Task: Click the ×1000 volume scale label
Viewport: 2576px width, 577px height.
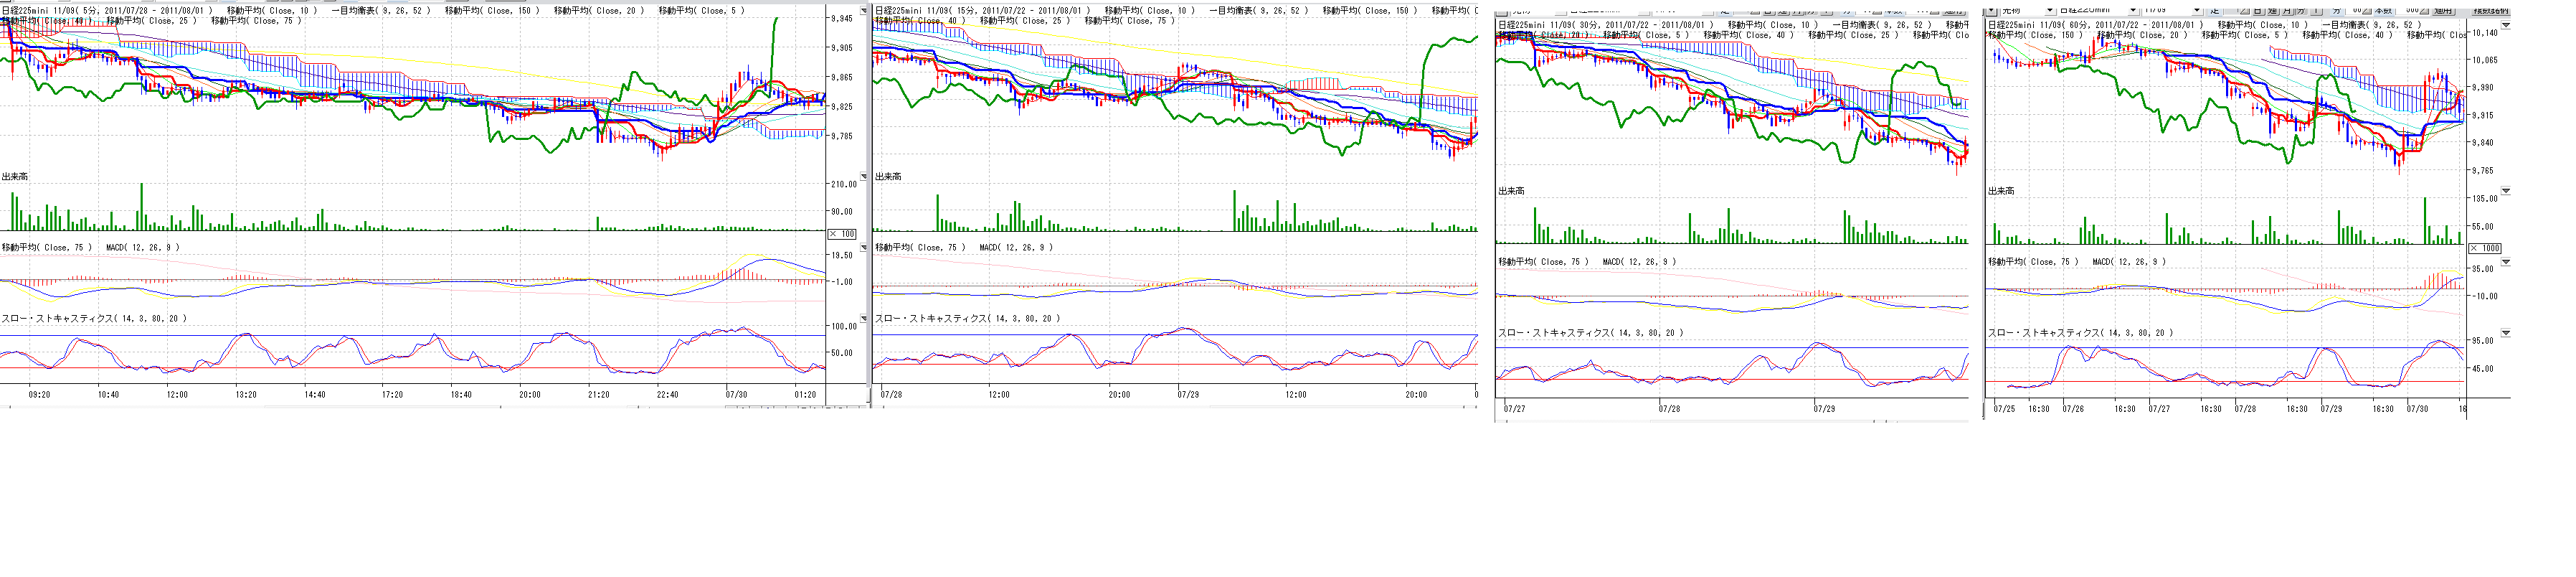Action: tap(2485, 248)
